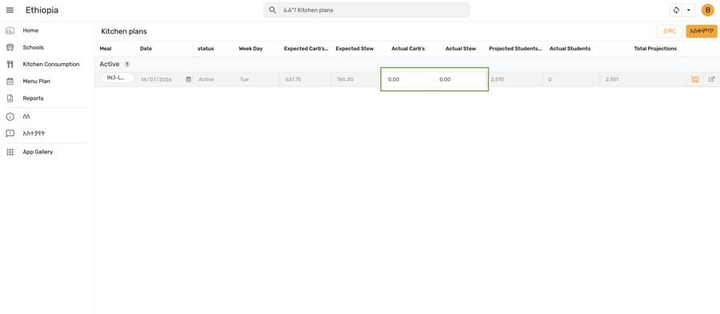Click the orange አስቀምጥ save button
Image resolution: width=720 pixels, height=314 pixels.
[x=701, y=31]
